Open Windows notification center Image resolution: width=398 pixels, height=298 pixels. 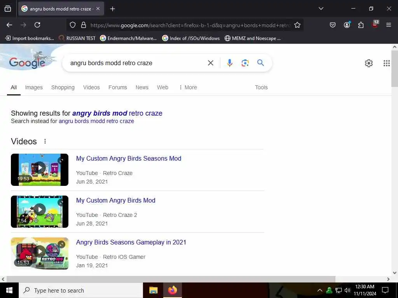pos(385,290)
